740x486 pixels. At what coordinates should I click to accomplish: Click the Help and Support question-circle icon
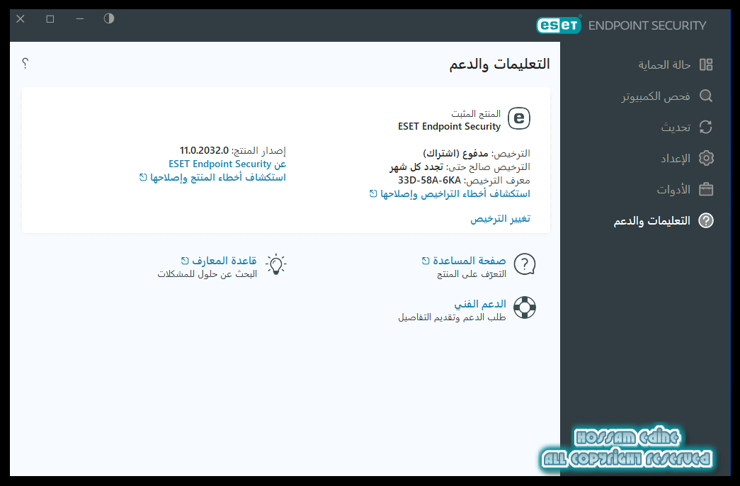(x=706, y=220)
